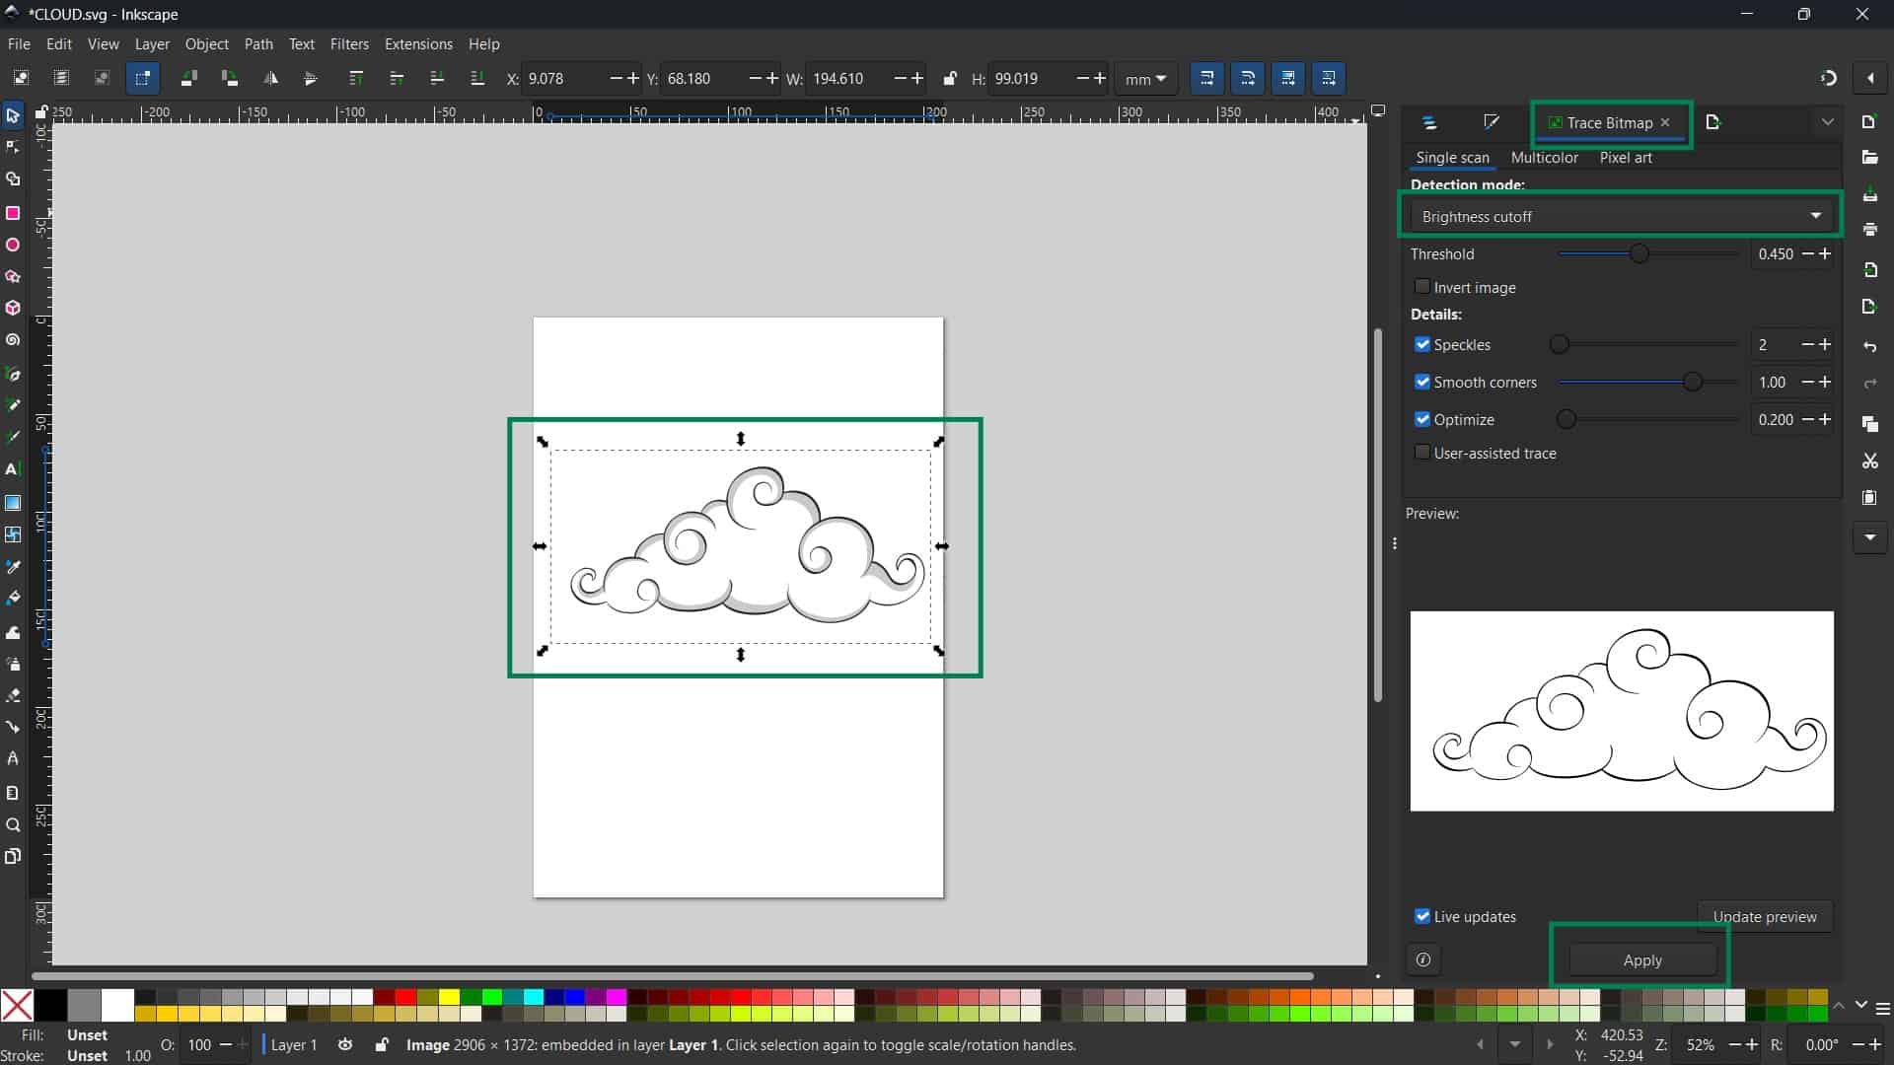
Task: Disable Live updates checkbox
Action: (x=1421, y=916)
